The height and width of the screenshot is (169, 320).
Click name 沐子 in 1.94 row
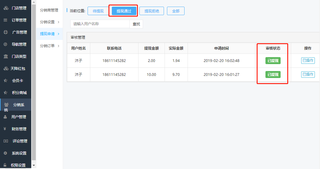coord(78,61)
